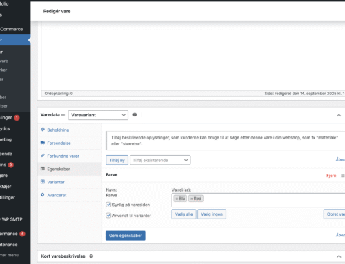Click the red badge showing 1
The width and height of the screenshot is (345, 264).
click(17, 118)
